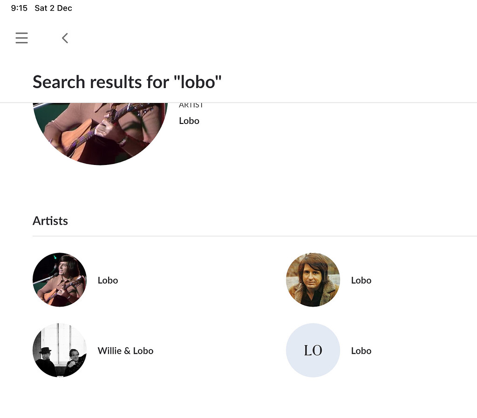This screenshot has width=477, height=418.
Task: Select the Lobo artist with LO placeholder avatar
Action: 313,350
